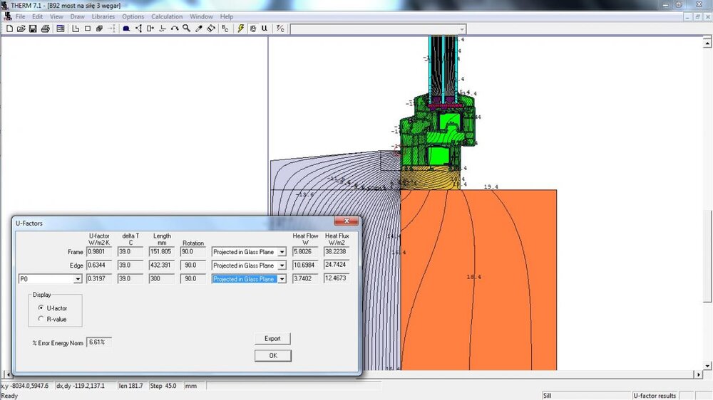Run calculation with lightning bolt icon

[241, 28]
